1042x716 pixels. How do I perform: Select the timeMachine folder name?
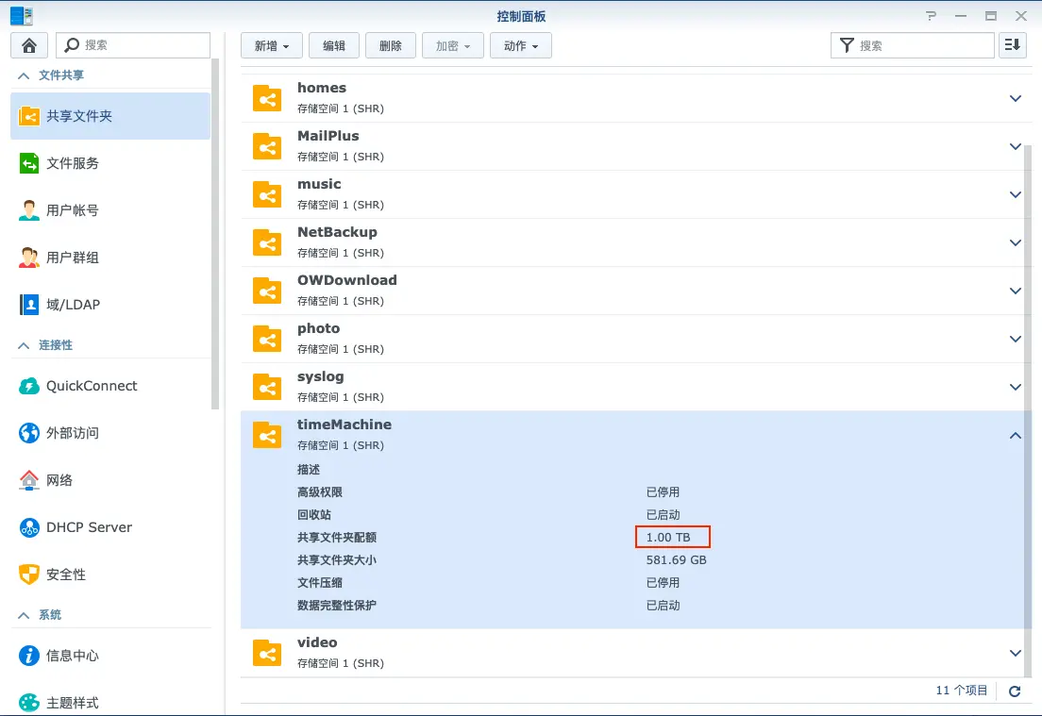point(345,425)
